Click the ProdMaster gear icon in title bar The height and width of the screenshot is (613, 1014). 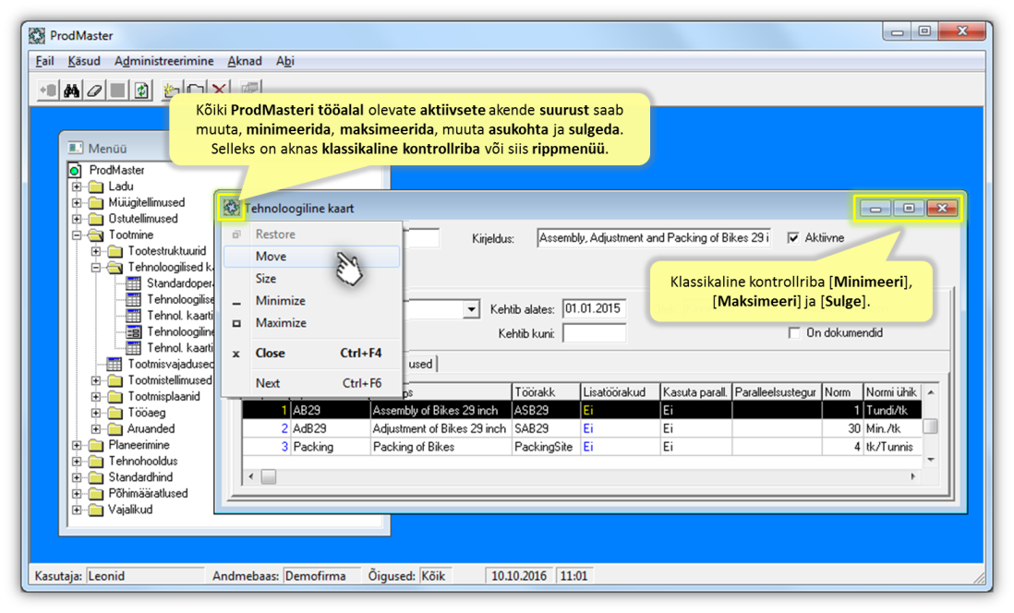(x=37, y=36)
